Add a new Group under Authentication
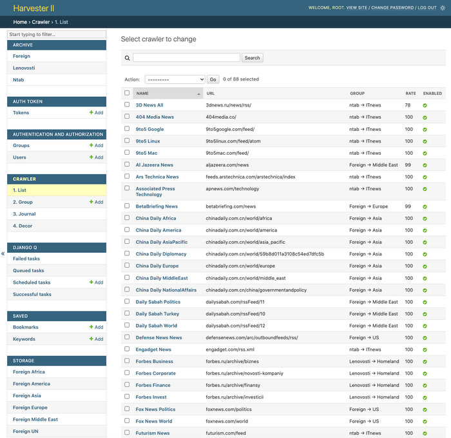The height and width of the screenshot is (438, 451). click(x=96, y=145)
